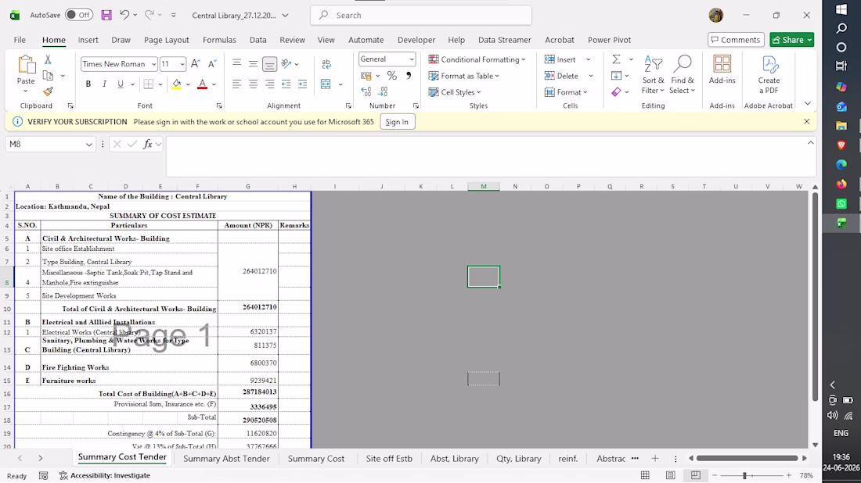
Task: Switch to Normal view in status bar
Action: pos(645,475)
